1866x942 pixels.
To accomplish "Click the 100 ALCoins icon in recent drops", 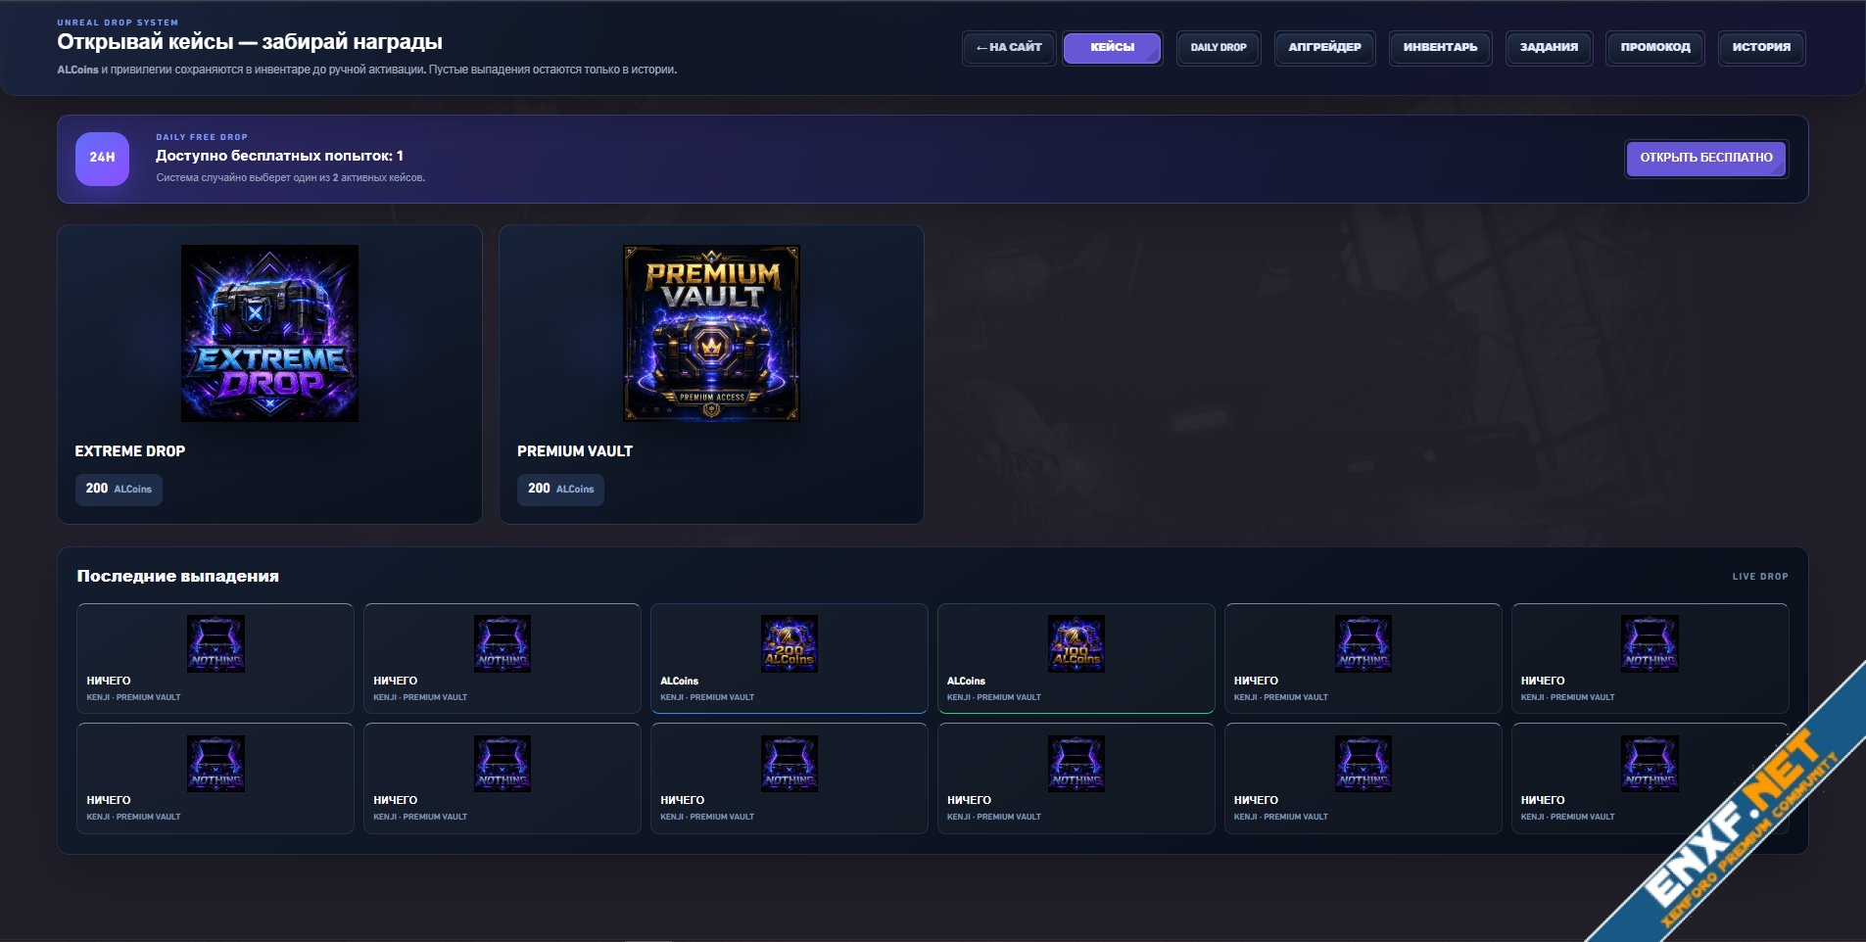I will pos(1077,643).
